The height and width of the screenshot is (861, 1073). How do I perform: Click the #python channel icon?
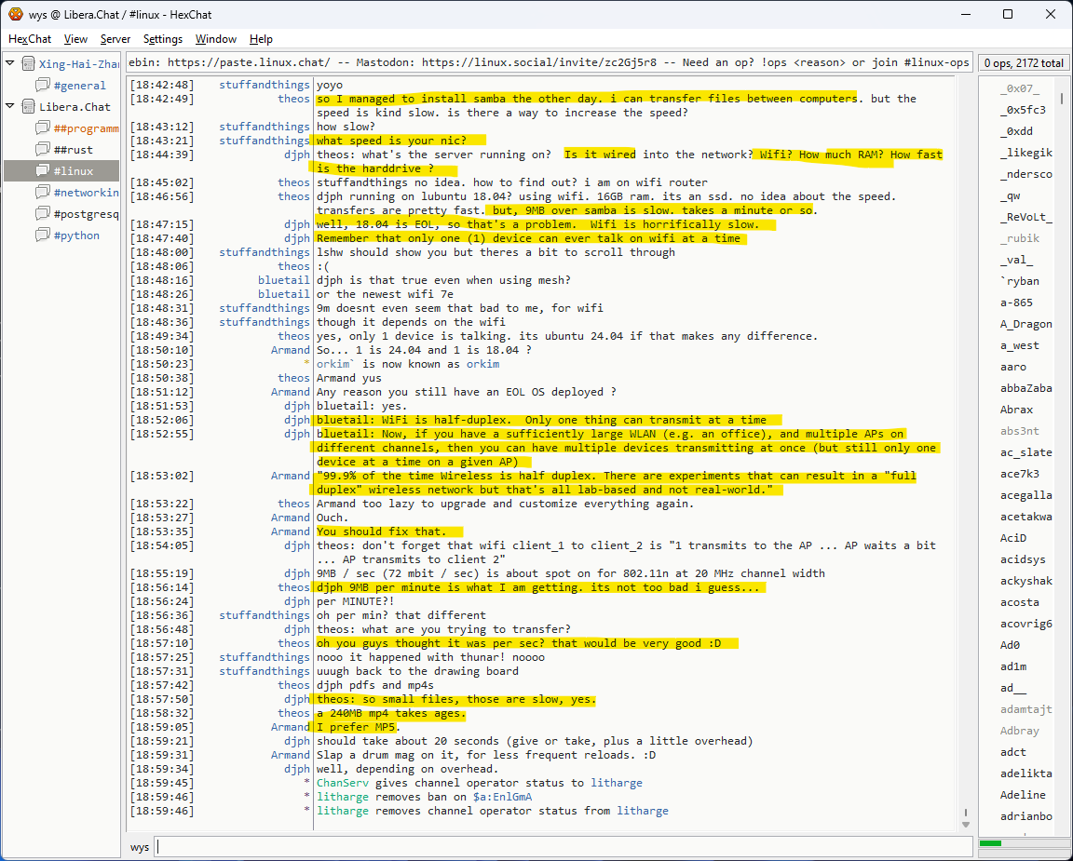[43, 235]
